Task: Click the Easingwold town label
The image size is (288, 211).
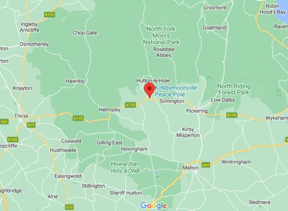Action: pyautogui.click(x=68, y=176)
